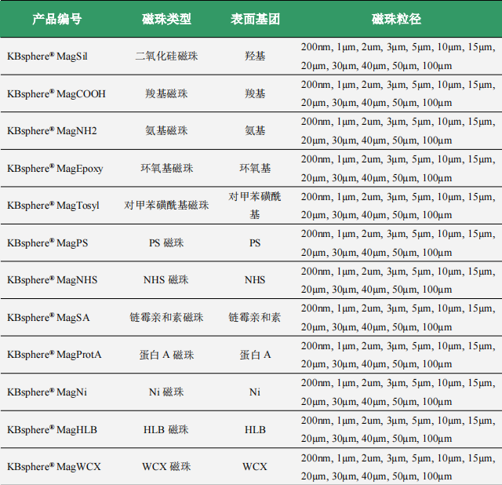Click the 链霉亲和素磁珠 bead type cell
Screen dimensions: 502x485
[166, 317]
